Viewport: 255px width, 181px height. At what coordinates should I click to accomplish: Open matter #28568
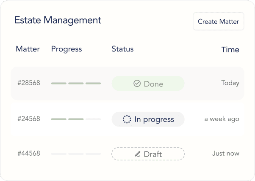click(29, 83)
